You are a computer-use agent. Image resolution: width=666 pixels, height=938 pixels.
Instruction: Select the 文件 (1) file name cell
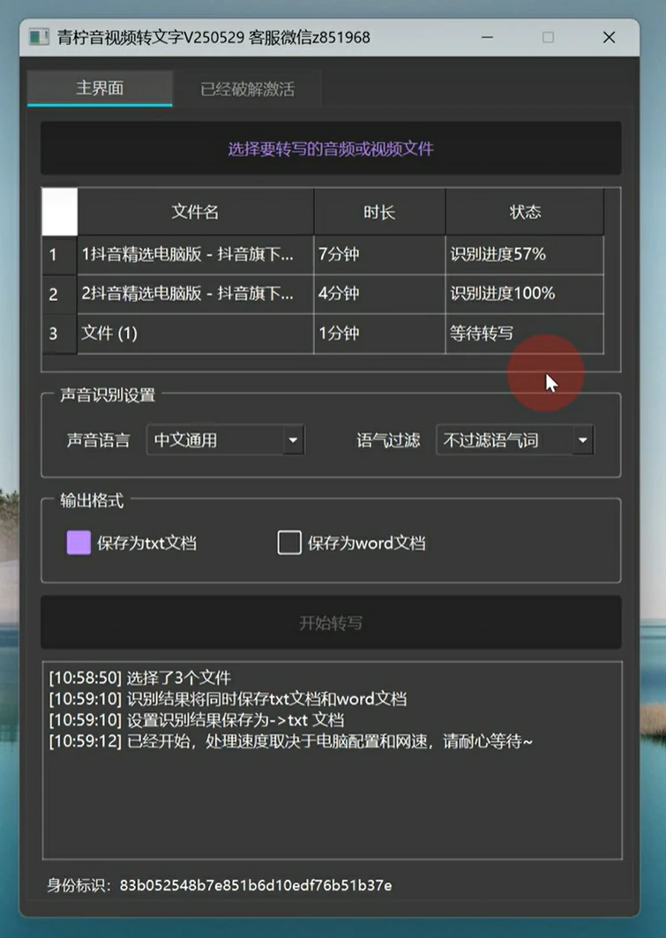(196, 334)
